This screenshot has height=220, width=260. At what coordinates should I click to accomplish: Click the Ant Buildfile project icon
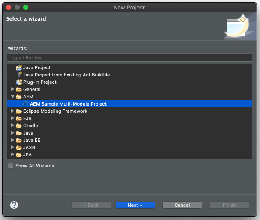19,75
